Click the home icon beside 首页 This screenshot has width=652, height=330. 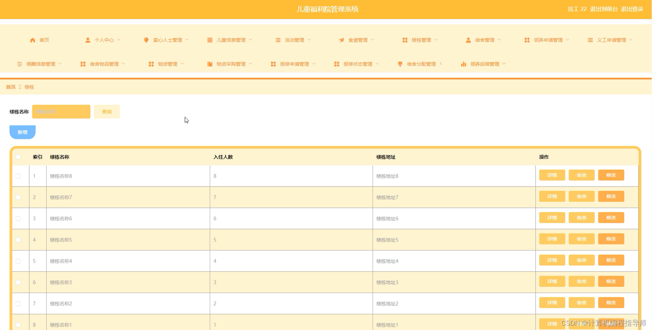(33, 40)
